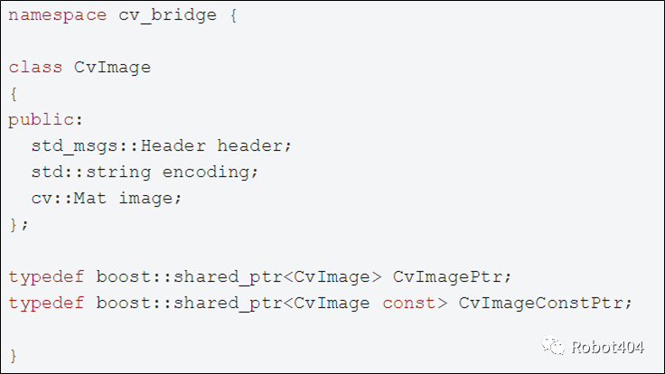Click the CvImage class name

[112, 68]
